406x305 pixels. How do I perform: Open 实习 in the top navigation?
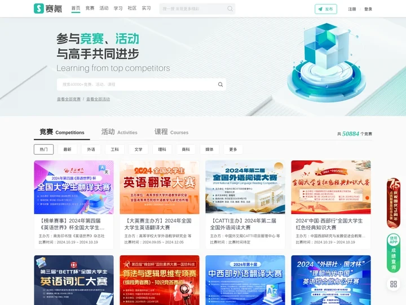(x=146, y=8)
